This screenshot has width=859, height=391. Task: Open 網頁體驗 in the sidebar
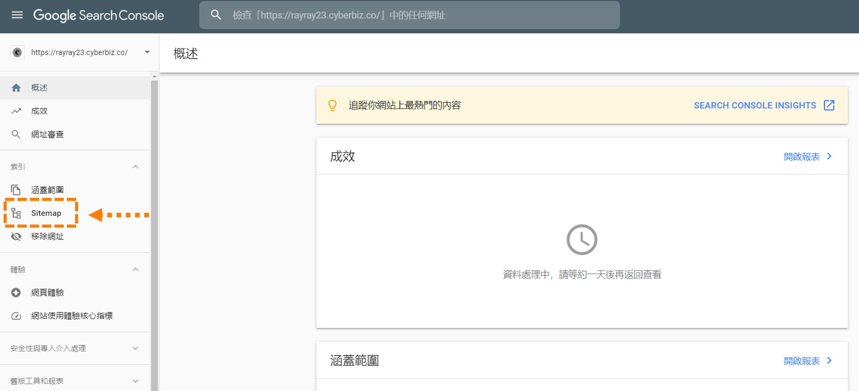pyautogui.click(x=75, y=292)
